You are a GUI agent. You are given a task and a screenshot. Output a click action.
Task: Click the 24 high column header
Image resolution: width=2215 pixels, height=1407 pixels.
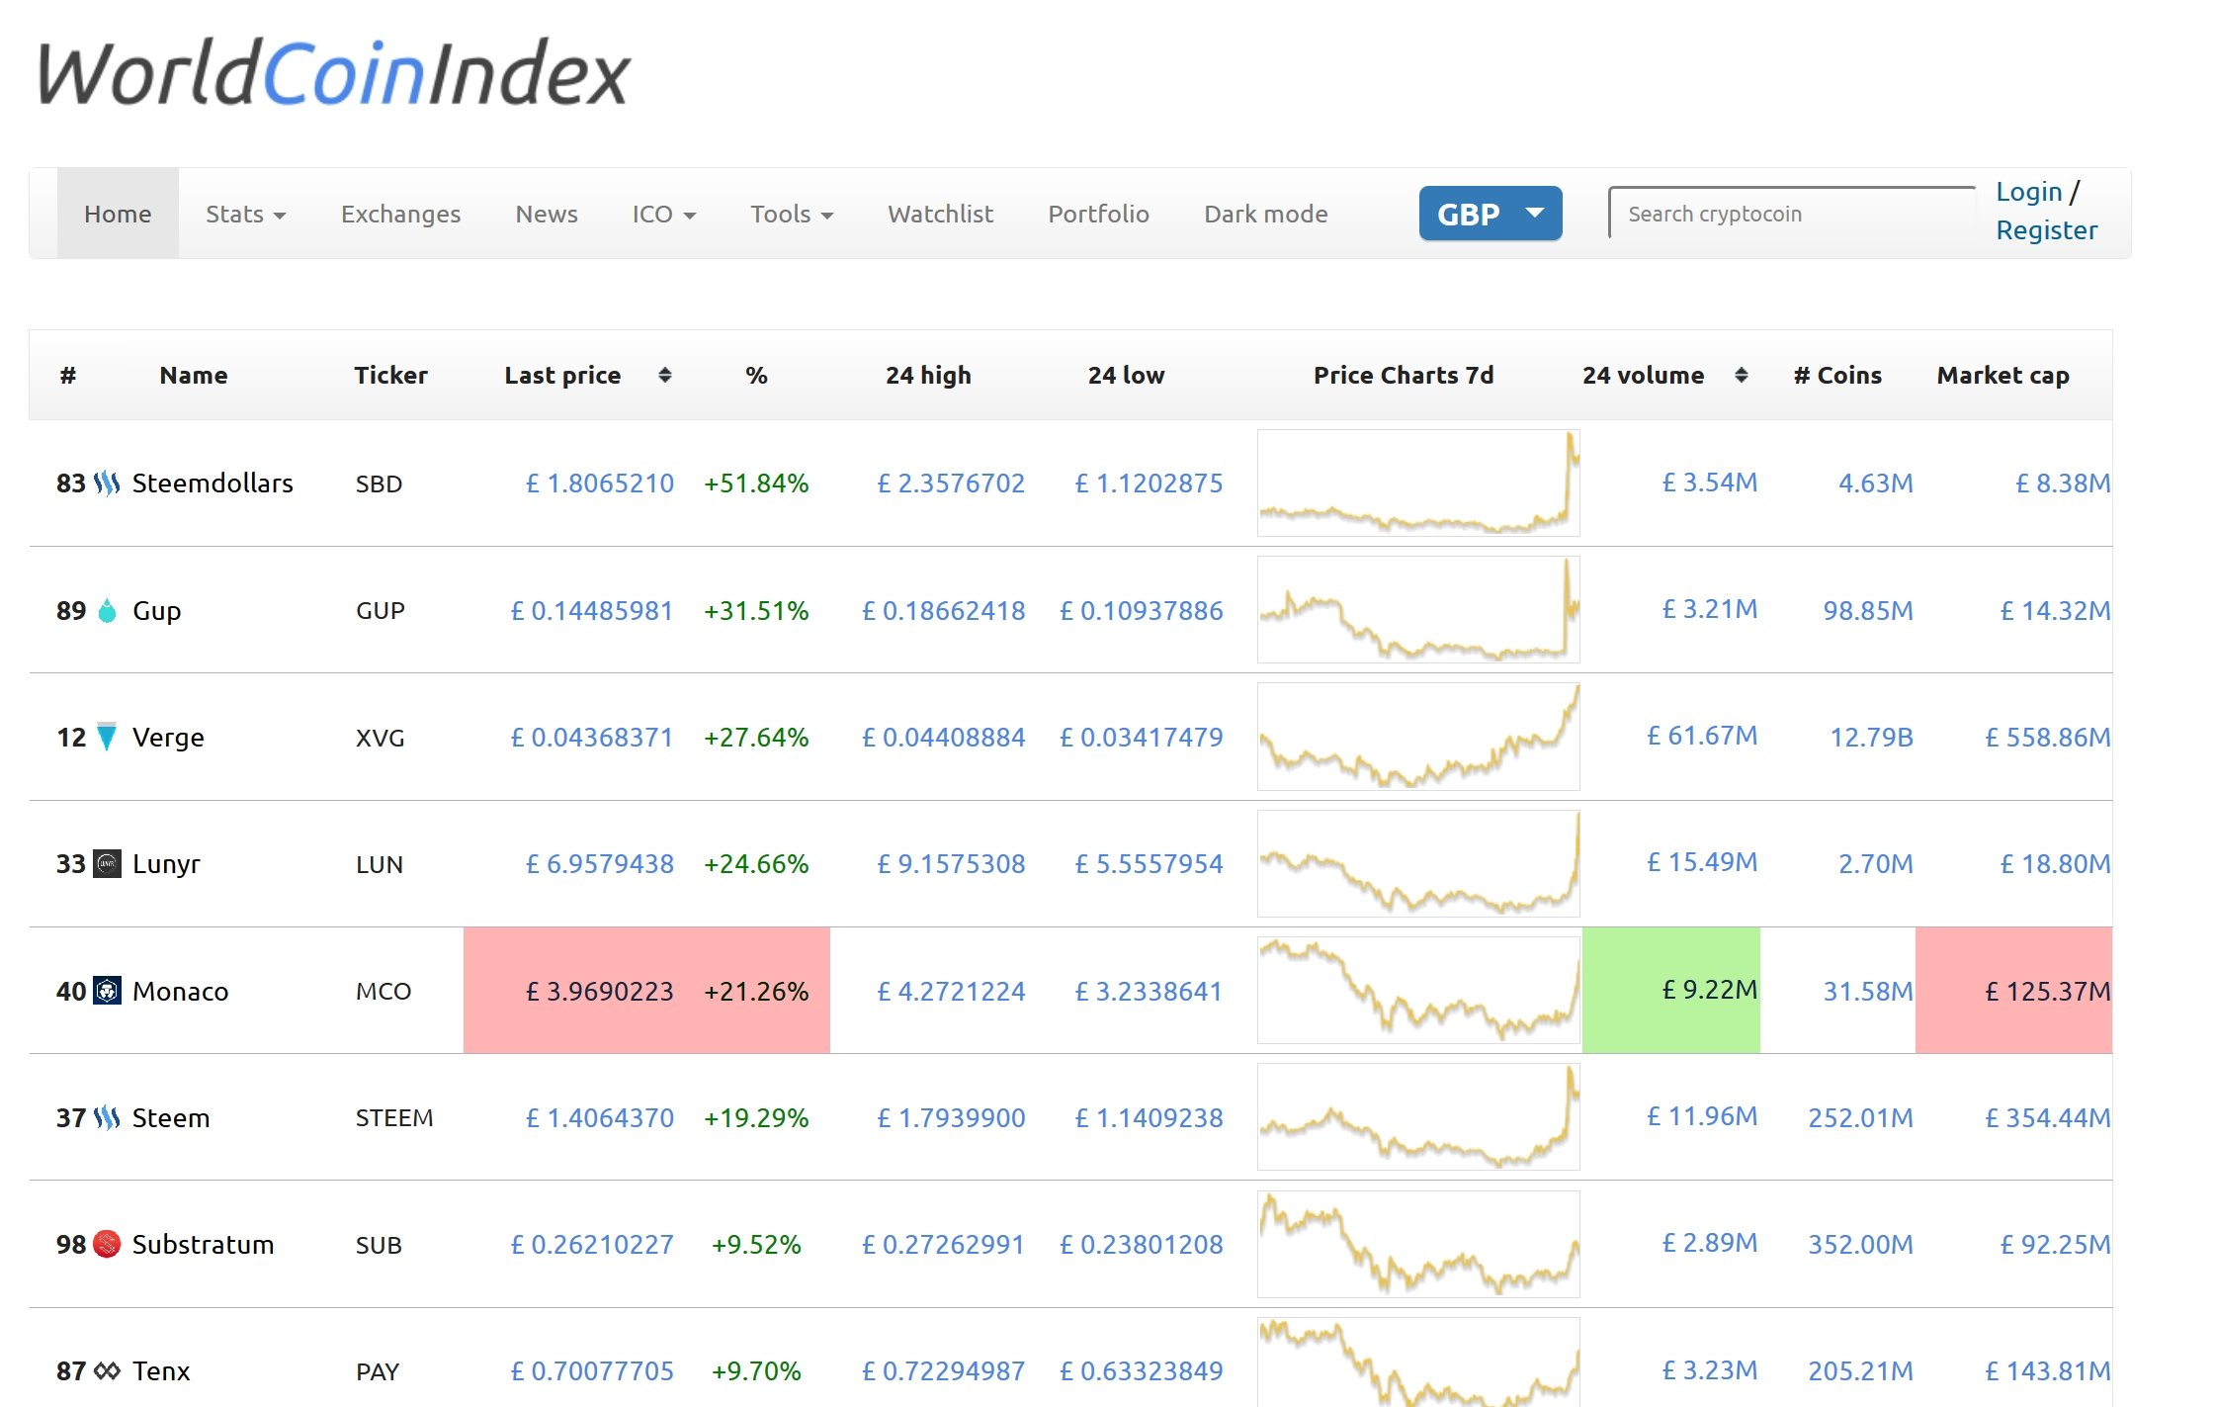pyautogui.click(x=928, y=375)
